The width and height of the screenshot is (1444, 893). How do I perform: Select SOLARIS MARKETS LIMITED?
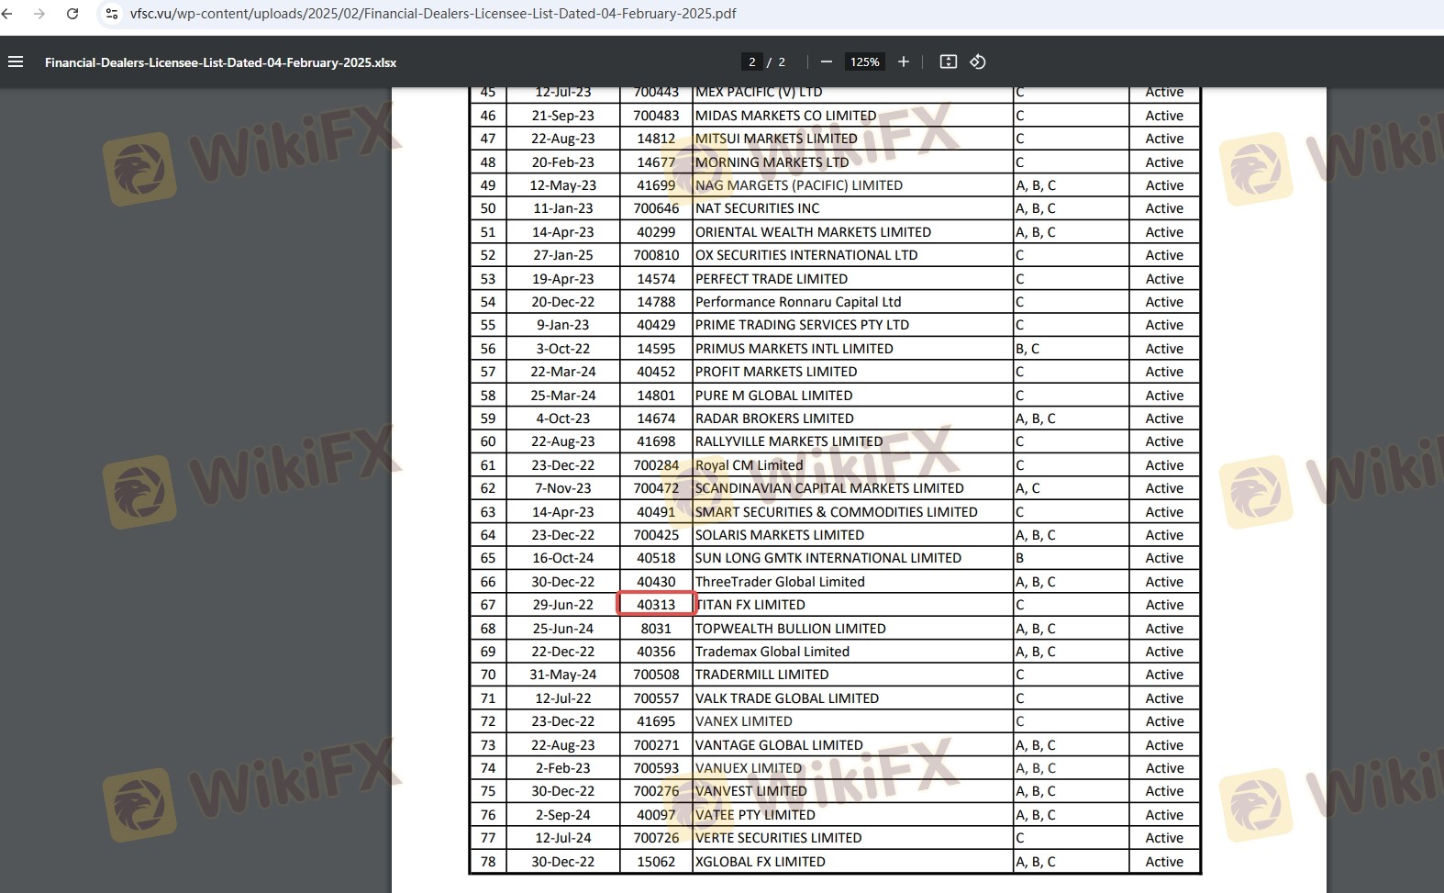pos(780,535)
